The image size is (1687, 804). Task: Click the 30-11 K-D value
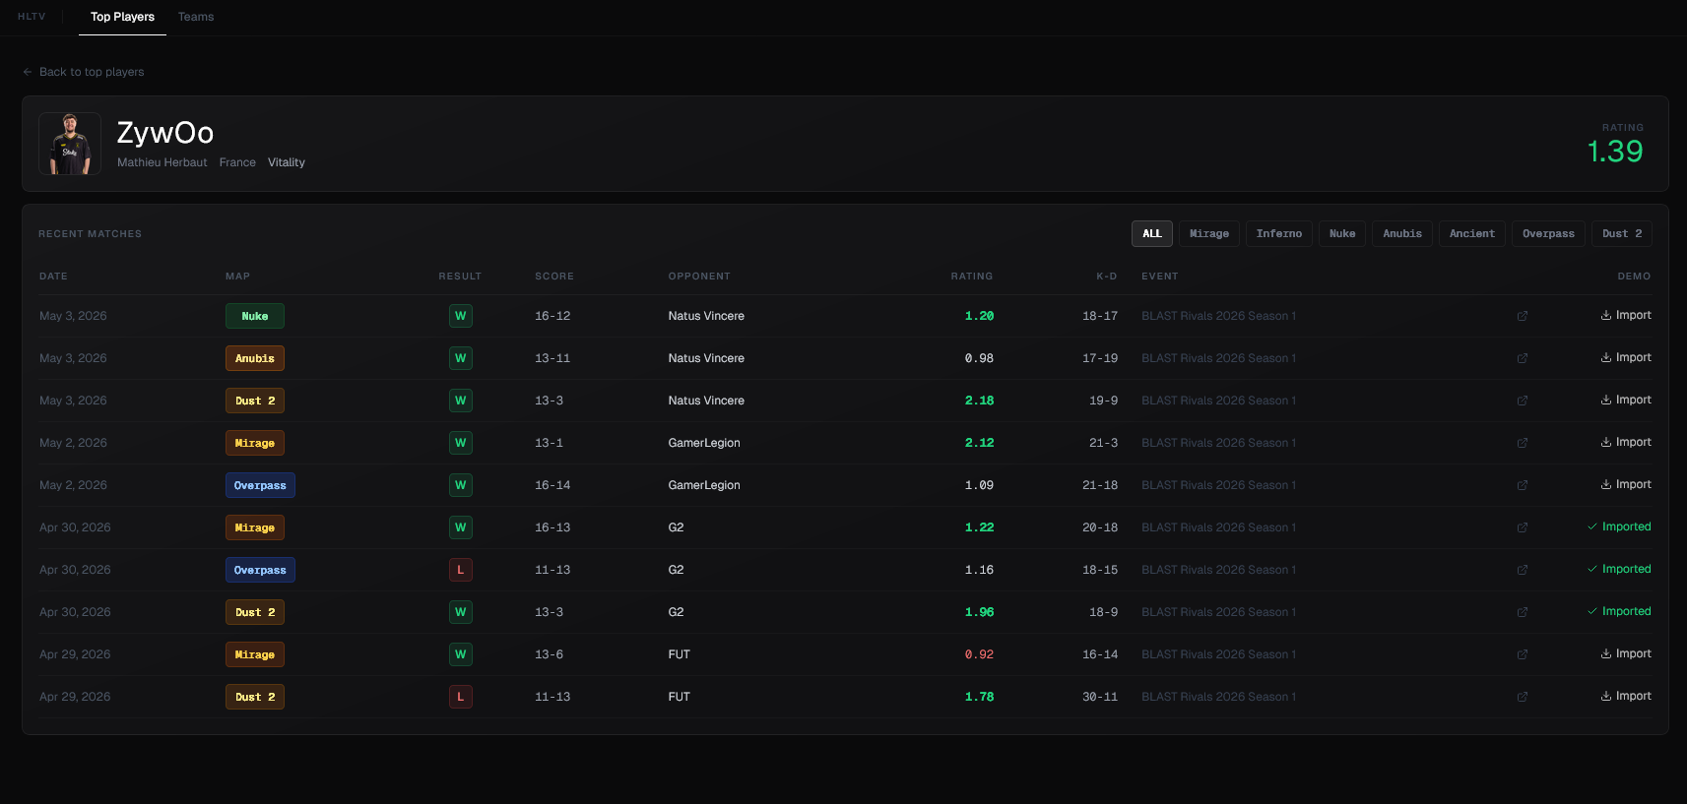pyautogui.click(x=1100, y=697)
